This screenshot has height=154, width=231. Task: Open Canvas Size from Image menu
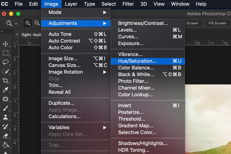(64, 65)
